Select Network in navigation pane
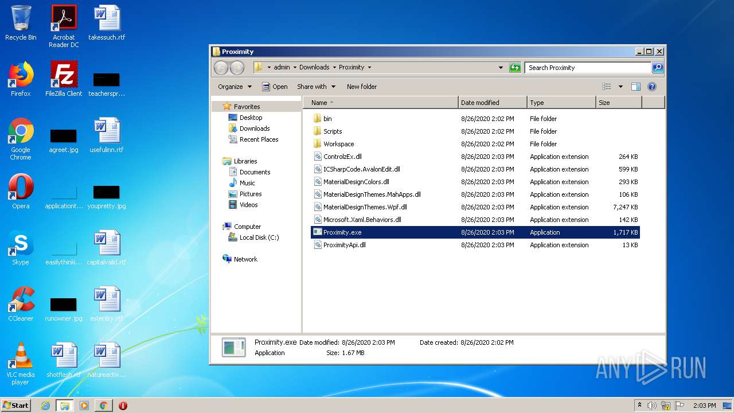 [240, 259]
